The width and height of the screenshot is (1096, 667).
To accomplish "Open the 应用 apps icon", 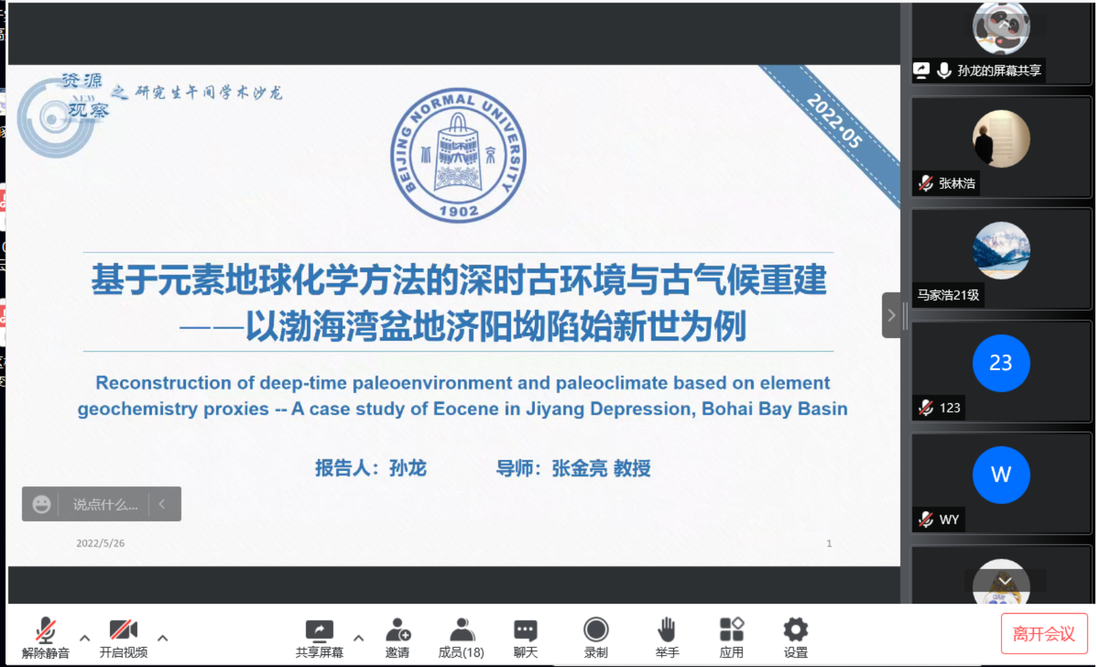I will (x=731, y=637).
